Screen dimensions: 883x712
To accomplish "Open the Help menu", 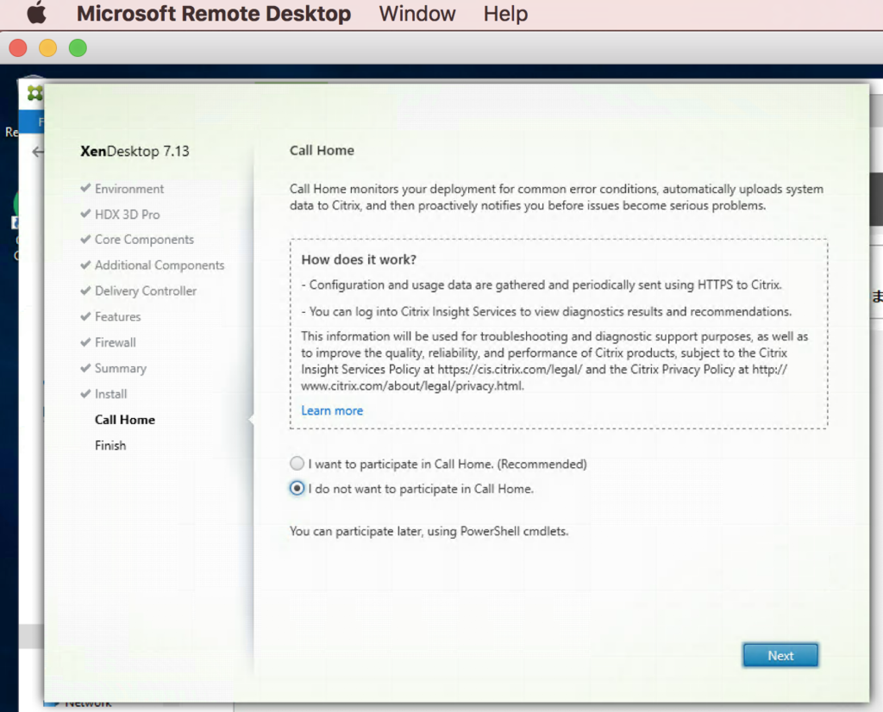I will click(x=505, y=13).
